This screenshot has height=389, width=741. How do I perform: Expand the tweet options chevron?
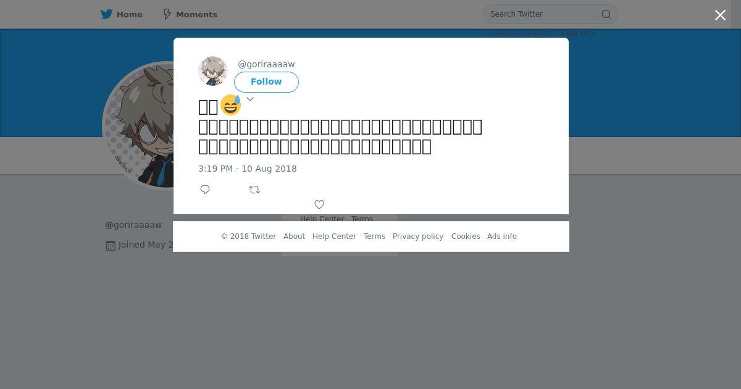coord(250,99)
